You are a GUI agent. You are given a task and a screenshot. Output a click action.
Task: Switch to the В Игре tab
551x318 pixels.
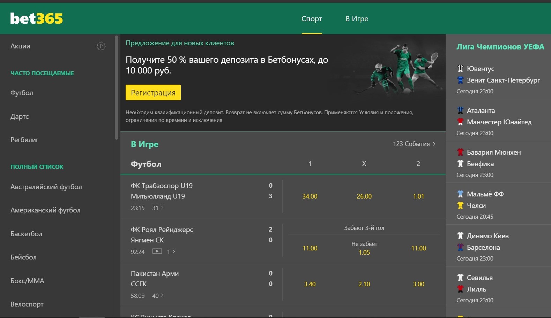tap(357, 19)
